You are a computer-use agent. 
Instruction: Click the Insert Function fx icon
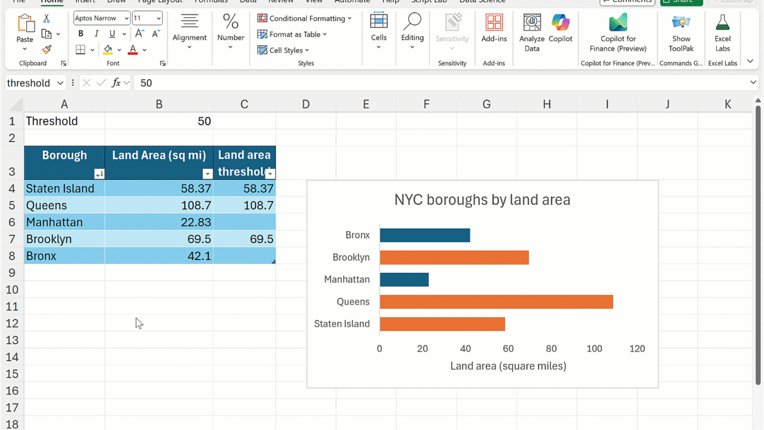[116, 83]
